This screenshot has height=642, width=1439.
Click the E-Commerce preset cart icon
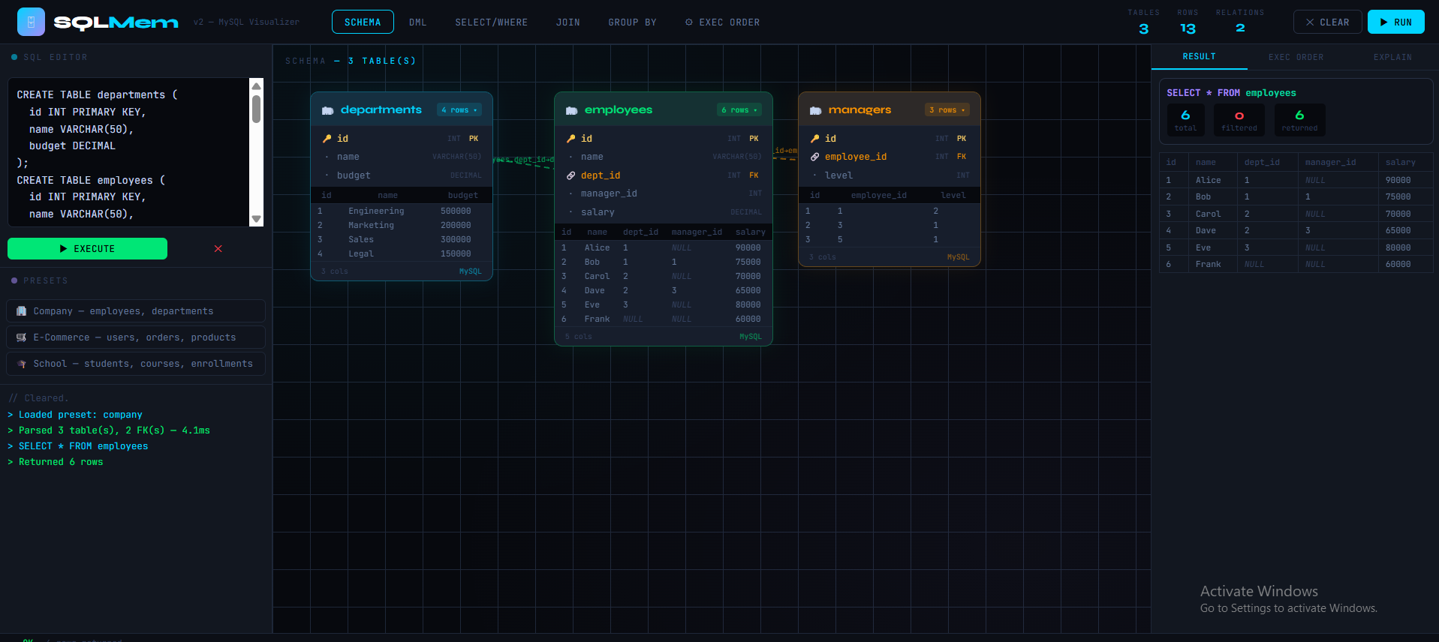pos(22,337)
